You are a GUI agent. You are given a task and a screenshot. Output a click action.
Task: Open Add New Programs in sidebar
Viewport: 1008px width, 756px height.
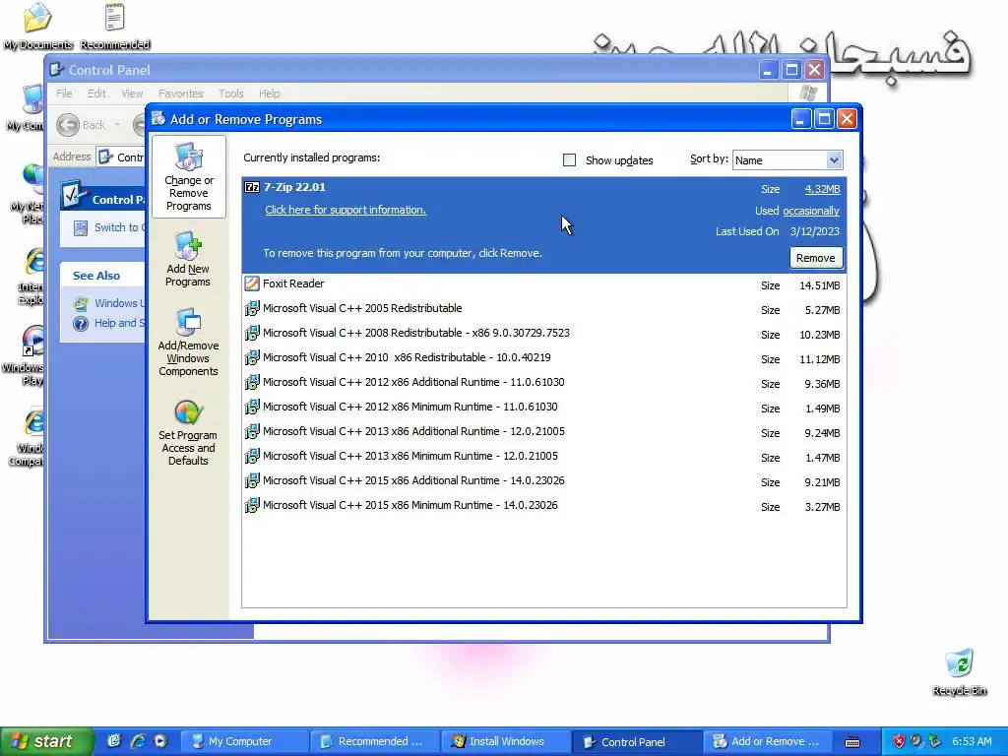(x=188, y=259)
